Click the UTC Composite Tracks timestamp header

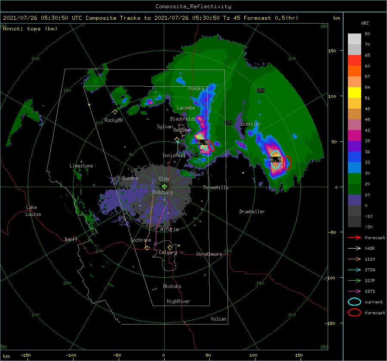[150, 18]
